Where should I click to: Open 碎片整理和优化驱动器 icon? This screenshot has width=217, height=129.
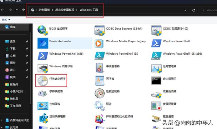pos(99,119)
